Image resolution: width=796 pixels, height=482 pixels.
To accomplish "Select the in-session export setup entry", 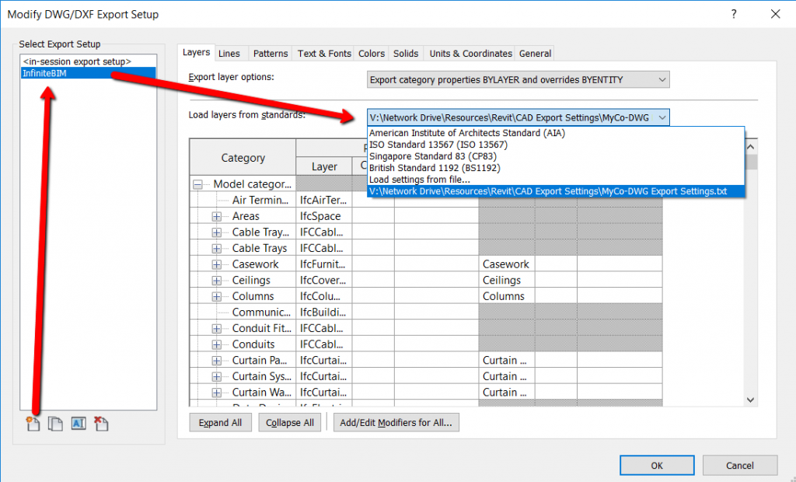I will point(77,61).
